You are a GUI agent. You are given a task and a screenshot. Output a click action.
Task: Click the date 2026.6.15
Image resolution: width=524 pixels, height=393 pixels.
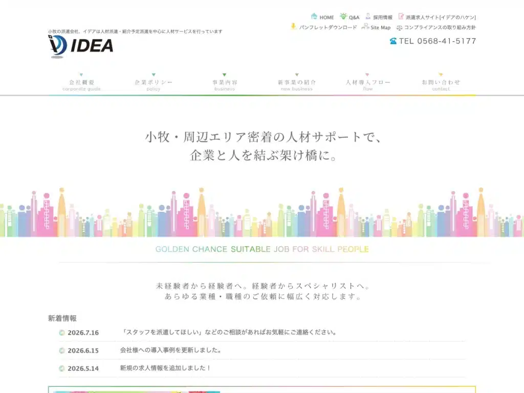click(83, 351)
